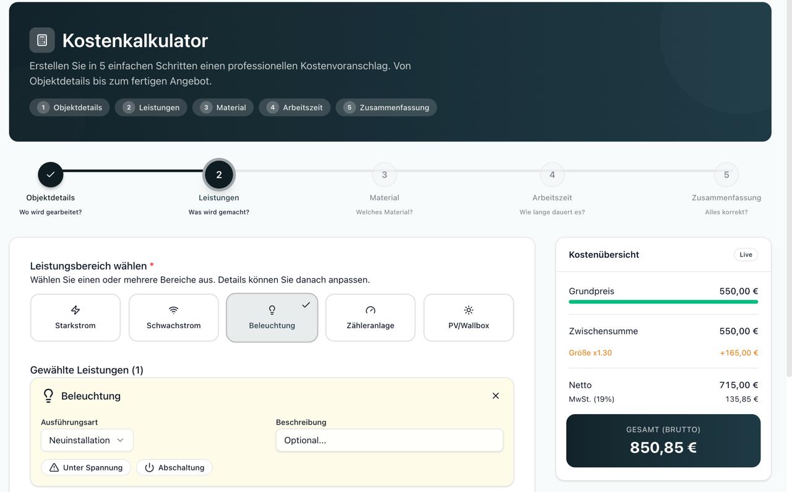Select the Arbeitszeit pill in header
Image resolution: width=792 pixels, height=492 pixels.
tap(295, 108)
